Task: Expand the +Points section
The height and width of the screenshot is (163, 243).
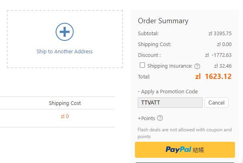Action: pyautogui.click(x=146, y=118)
